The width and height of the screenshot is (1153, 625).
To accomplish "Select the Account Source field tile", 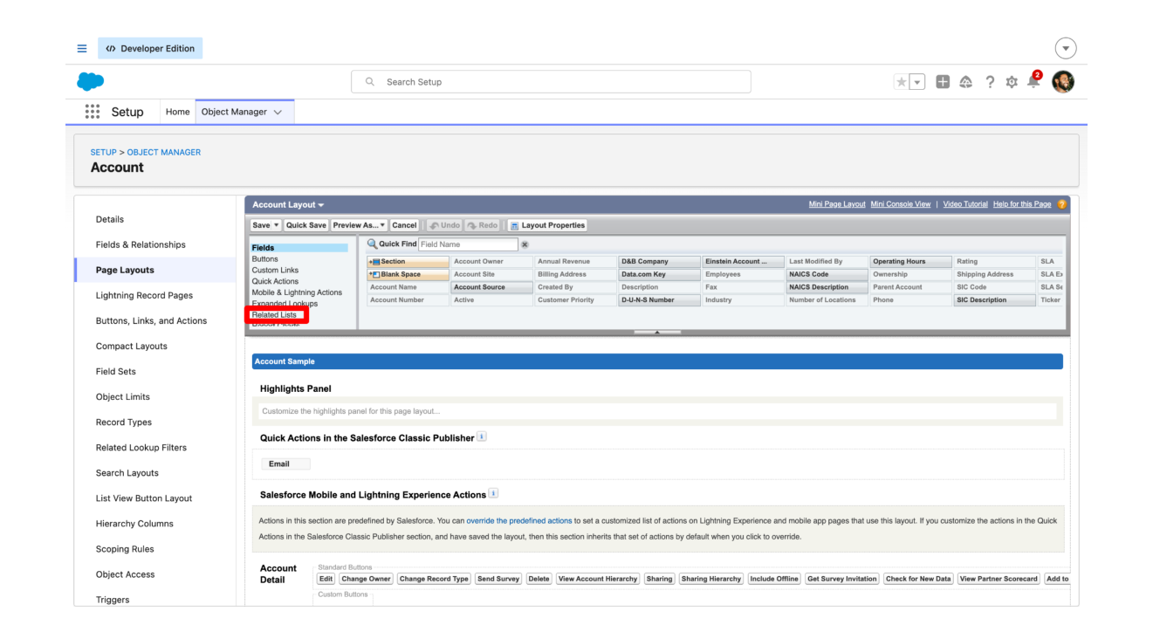I will pos(491,287).
